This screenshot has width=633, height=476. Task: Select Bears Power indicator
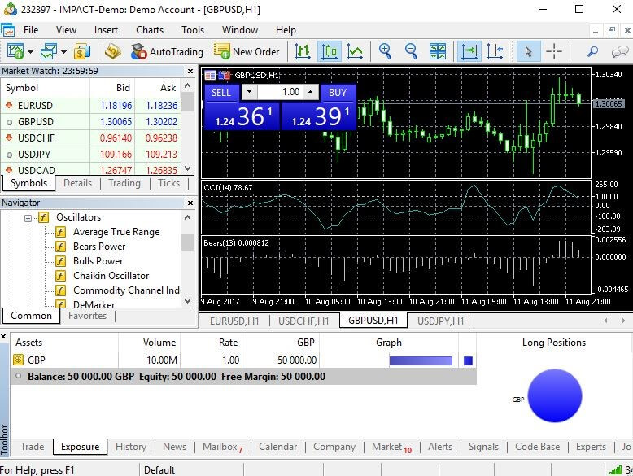[x=99, y=247]
